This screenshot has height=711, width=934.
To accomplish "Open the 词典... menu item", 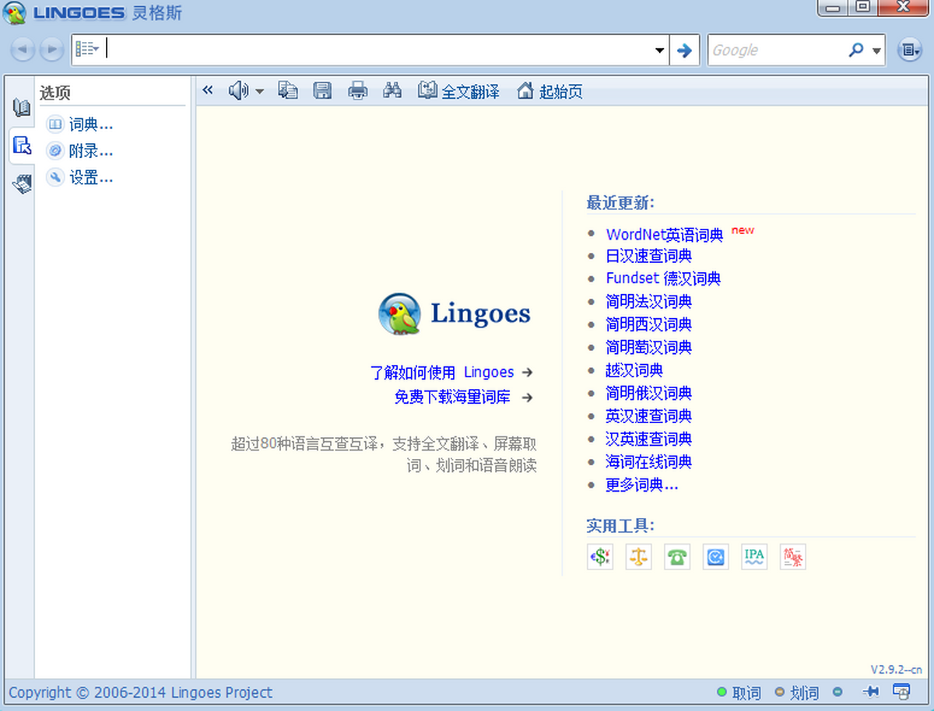I will (x=90, y=124).
